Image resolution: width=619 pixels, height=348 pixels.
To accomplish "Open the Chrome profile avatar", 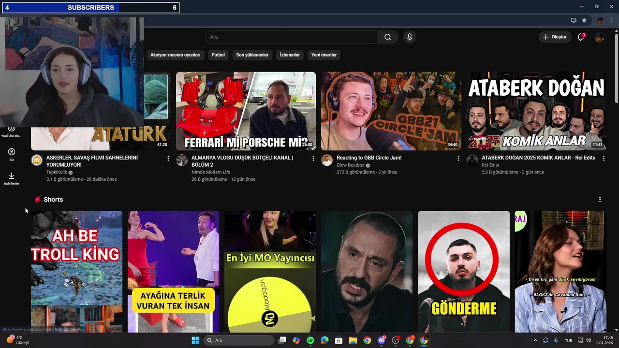I will (x=601, y=20).
